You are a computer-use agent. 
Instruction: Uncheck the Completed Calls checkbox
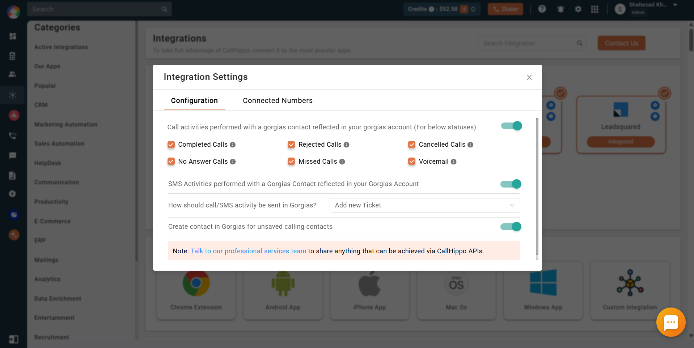pyautogui.click(x=171, y=145)
